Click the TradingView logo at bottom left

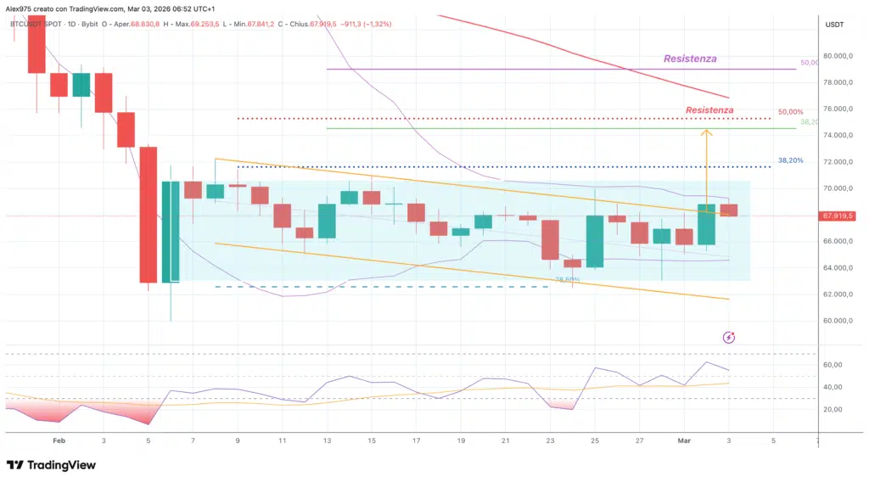click(x=51, y=465)
